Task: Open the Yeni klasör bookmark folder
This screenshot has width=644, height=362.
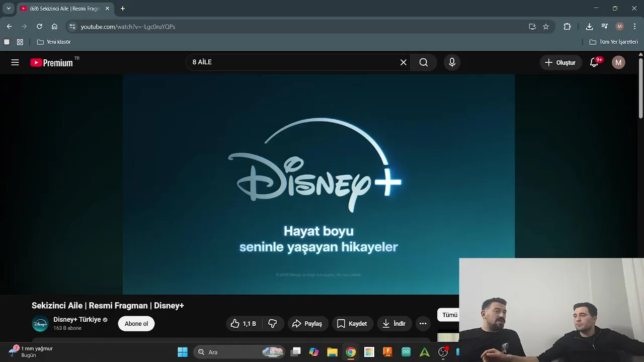Action: pos(54,42)
